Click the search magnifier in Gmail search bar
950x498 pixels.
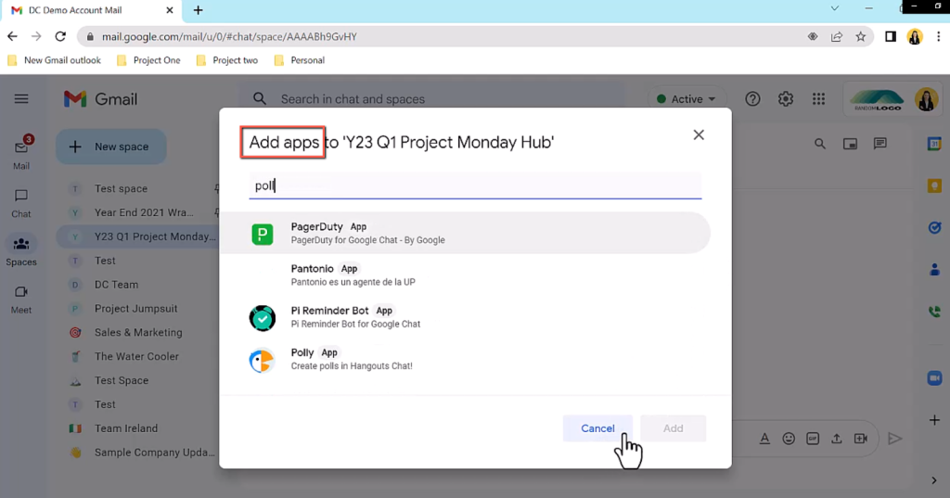(x=260, y=98)
